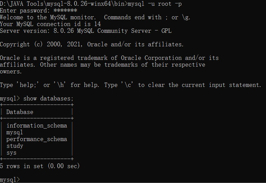
Task: Click the 'Oracle Corporation' text
Action: click(151, 58)
